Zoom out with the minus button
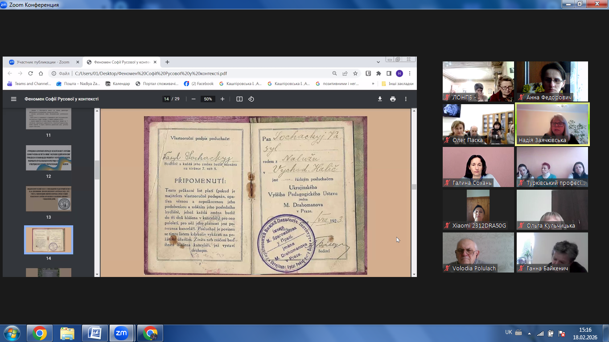609x342 pixels. coord(193,99)
